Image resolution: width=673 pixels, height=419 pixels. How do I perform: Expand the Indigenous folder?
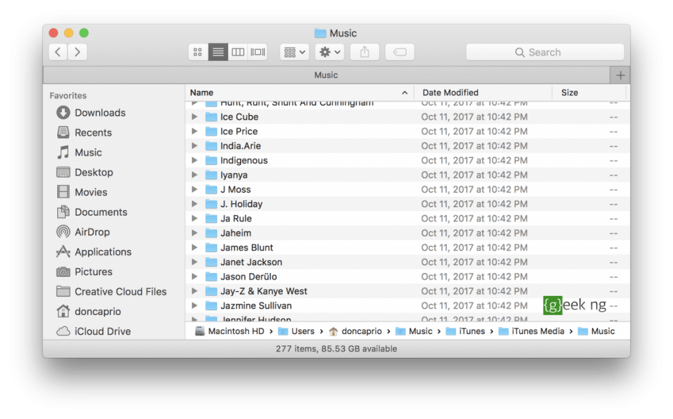coord(195,160)
